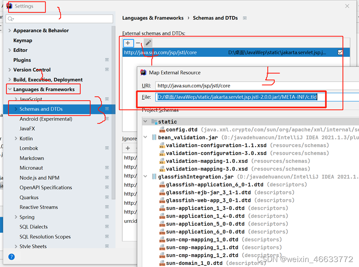Collapse the glassfishIntegration.jar node
Viewport: 359px width, 267px height.
145,176
